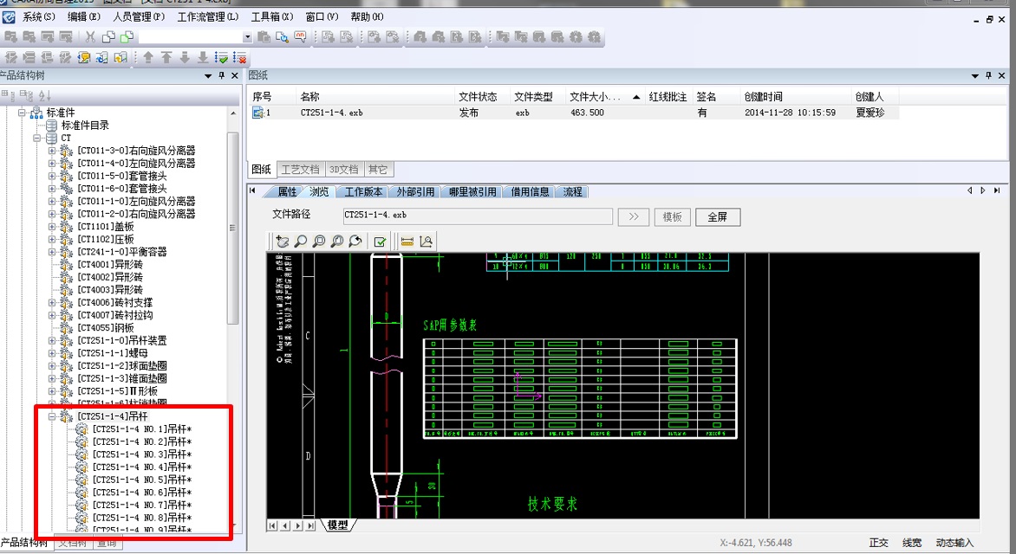
Task: Open the 人员管理(P) menu
Action: [x=139, y=16]
